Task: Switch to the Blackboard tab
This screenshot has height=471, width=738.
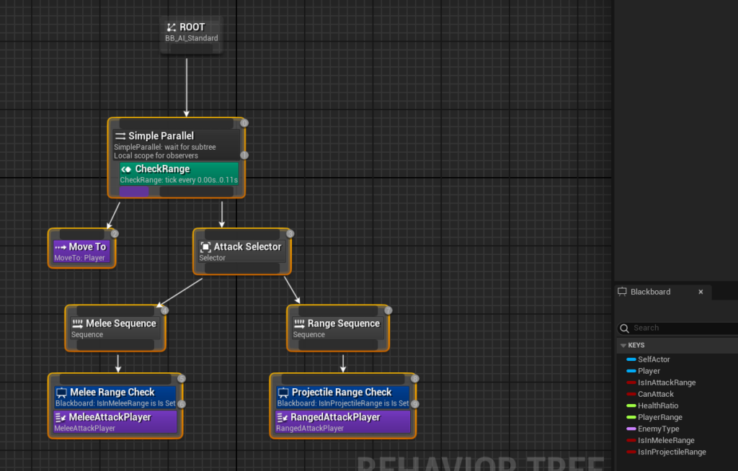Action: [x=650, y=292]
